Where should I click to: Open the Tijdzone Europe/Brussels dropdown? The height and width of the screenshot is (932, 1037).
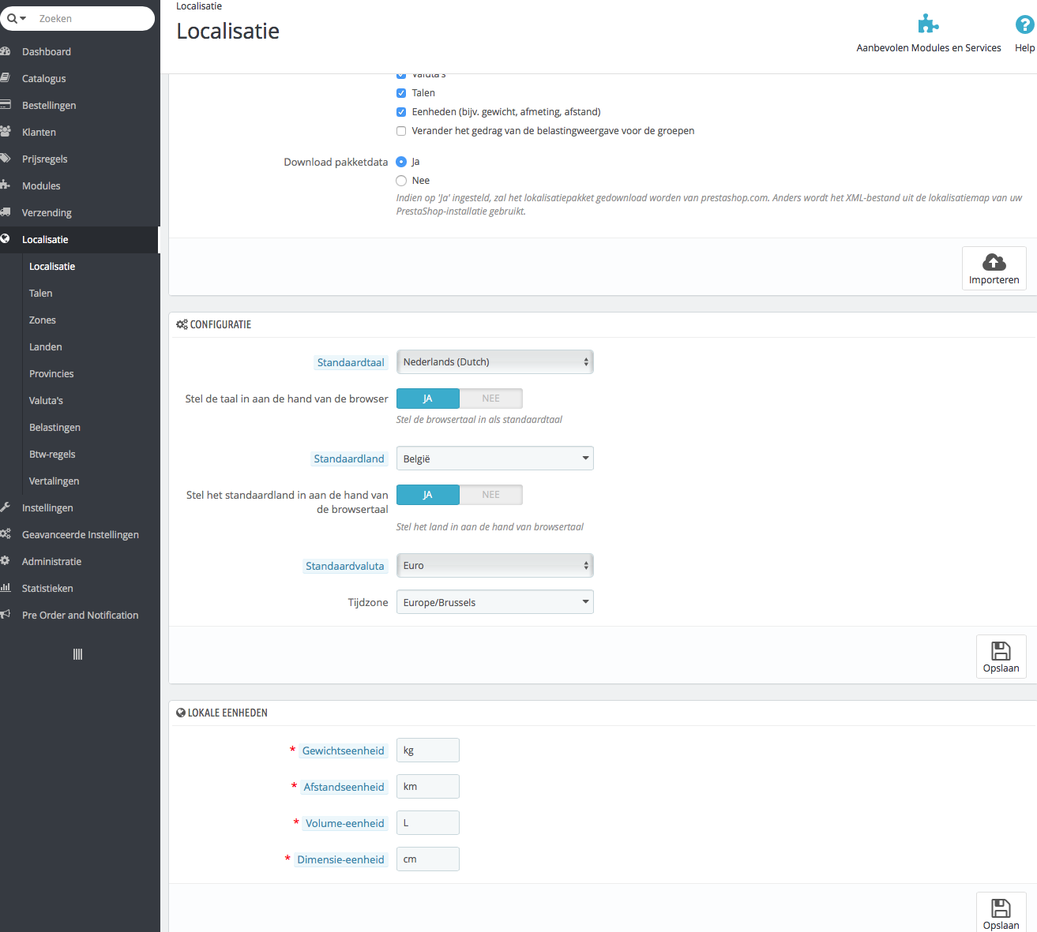tap(495, 602)
